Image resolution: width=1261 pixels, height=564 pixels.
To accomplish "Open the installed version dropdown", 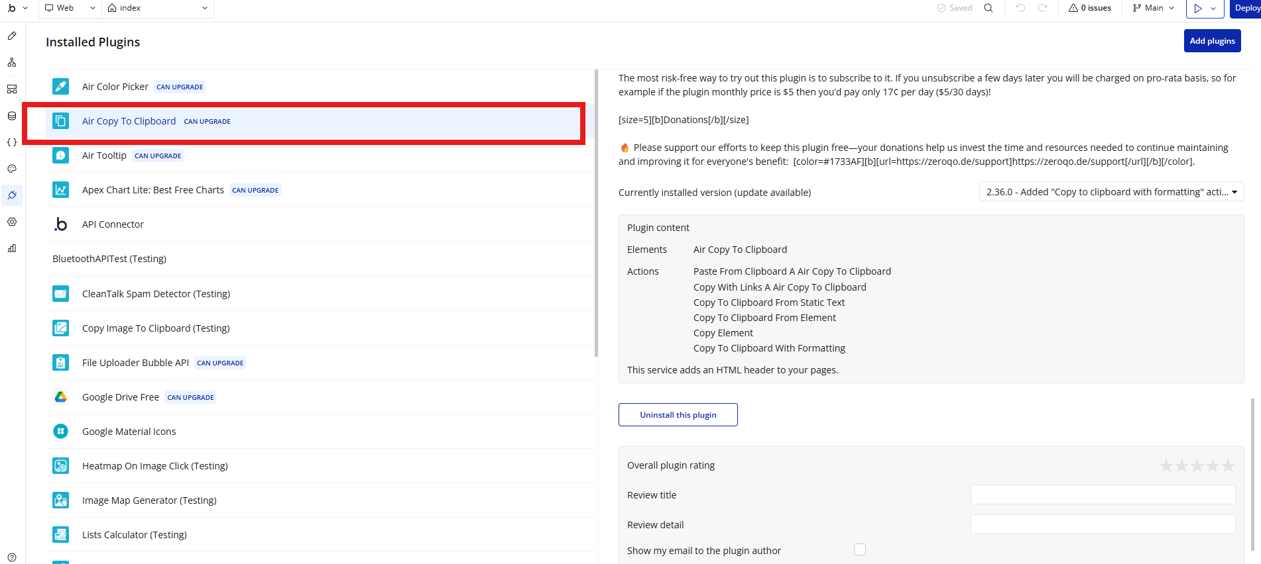I will (1111, 192).
